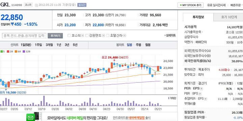Click the down triangle icon before 450

coord(12,25)
